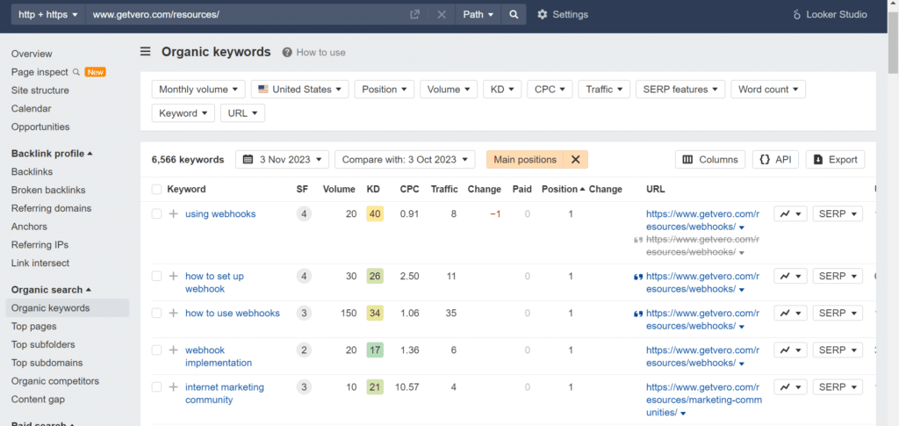The image size is (899, 426).
Task: Open position history chart for how to use webhooks
Action: (791, 313)
